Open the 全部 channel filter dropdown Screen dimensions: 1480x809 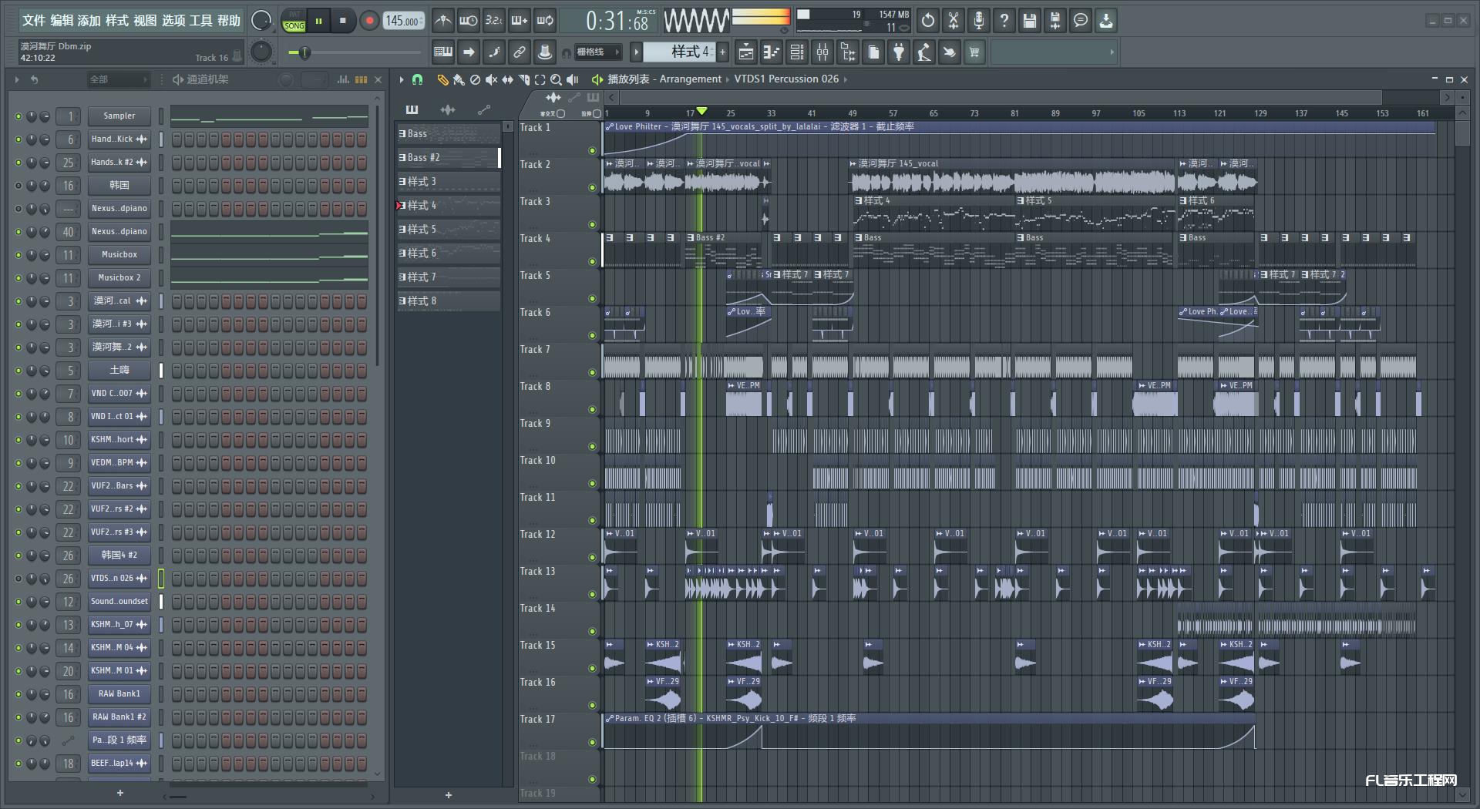pos(117,79)
